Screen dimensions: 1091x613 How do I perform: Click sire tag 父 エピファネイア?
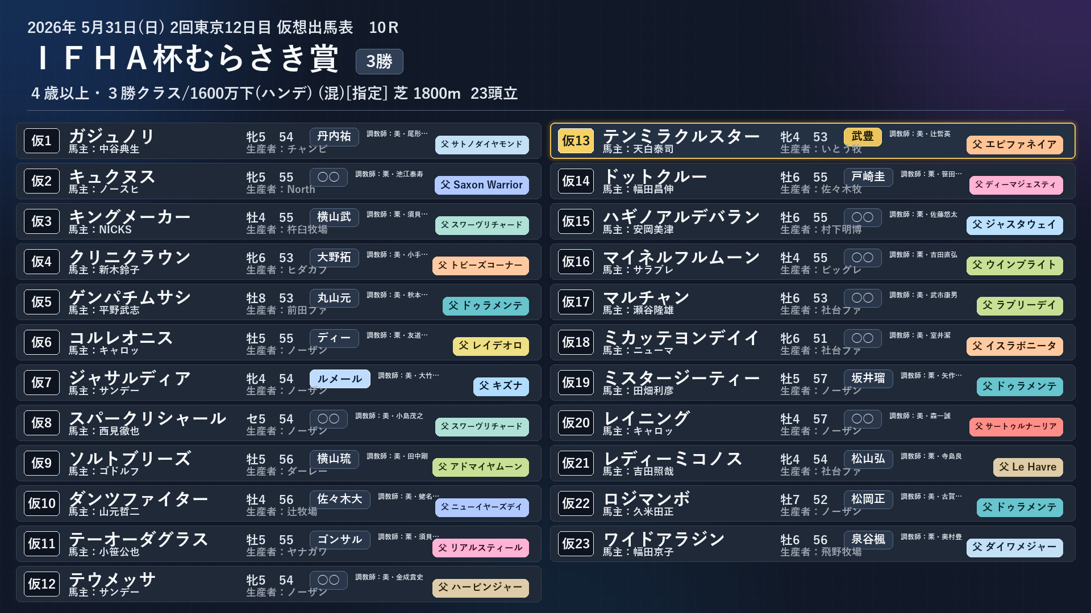[1015, 145]
